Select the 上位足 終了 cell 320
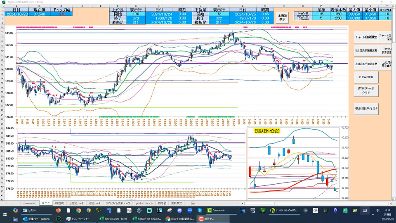Screen dimensions: 396x223 (136, 18)
